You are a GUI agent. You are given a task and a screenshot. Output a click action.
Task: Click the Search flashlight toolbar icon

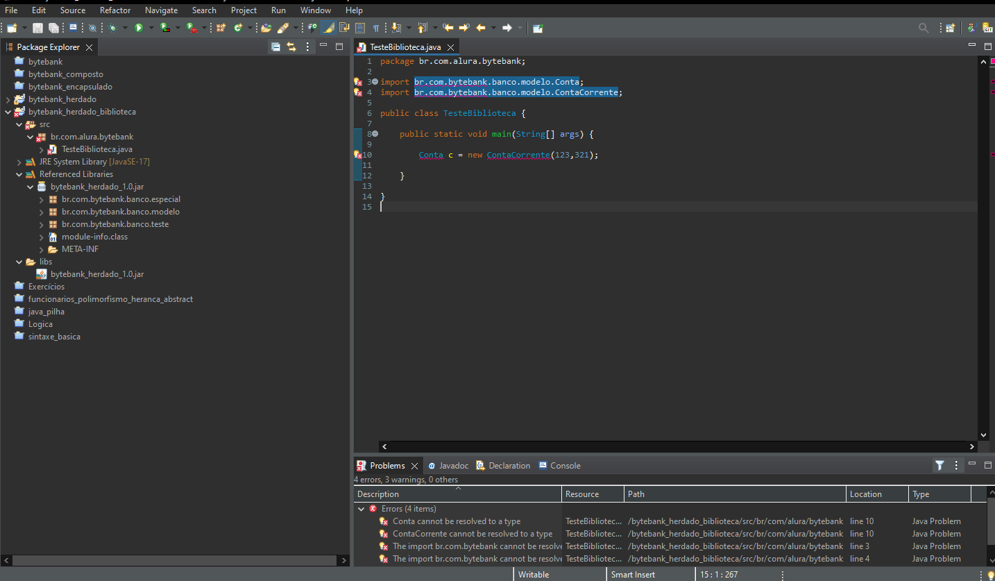(283, 28)
